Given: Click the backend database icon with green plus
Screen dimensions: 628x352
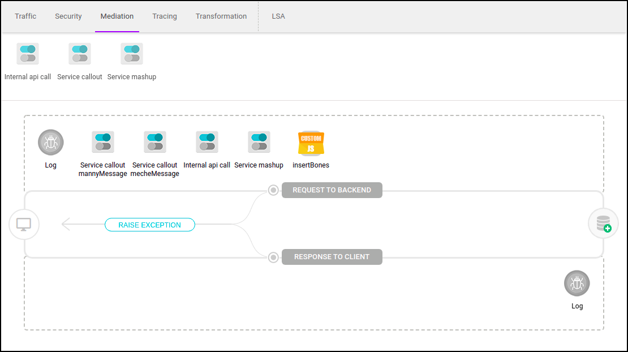Looking at the screenshot, I should (x=603, y=223).
